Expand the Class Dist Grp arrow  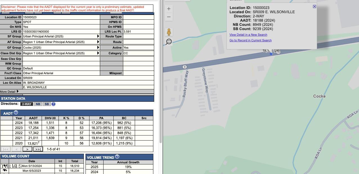pos(98,53)
